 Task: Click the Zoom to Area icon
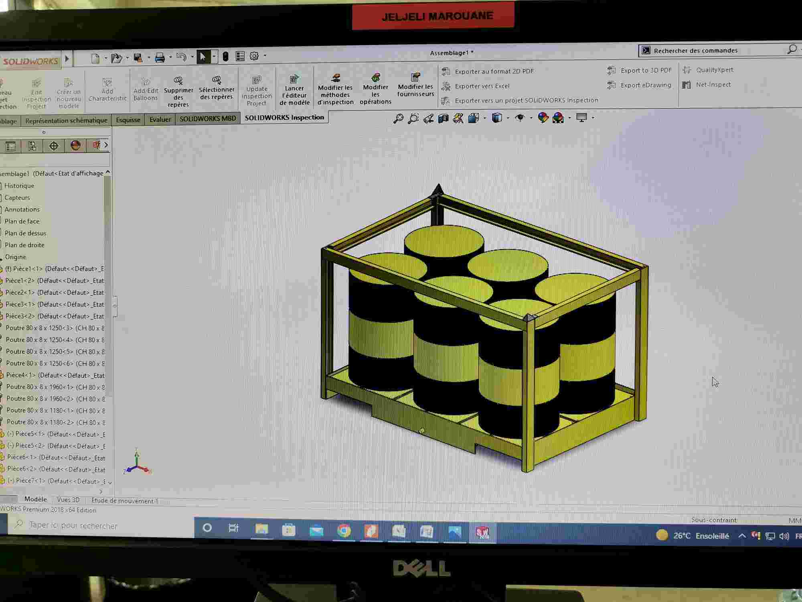(413, 118)
